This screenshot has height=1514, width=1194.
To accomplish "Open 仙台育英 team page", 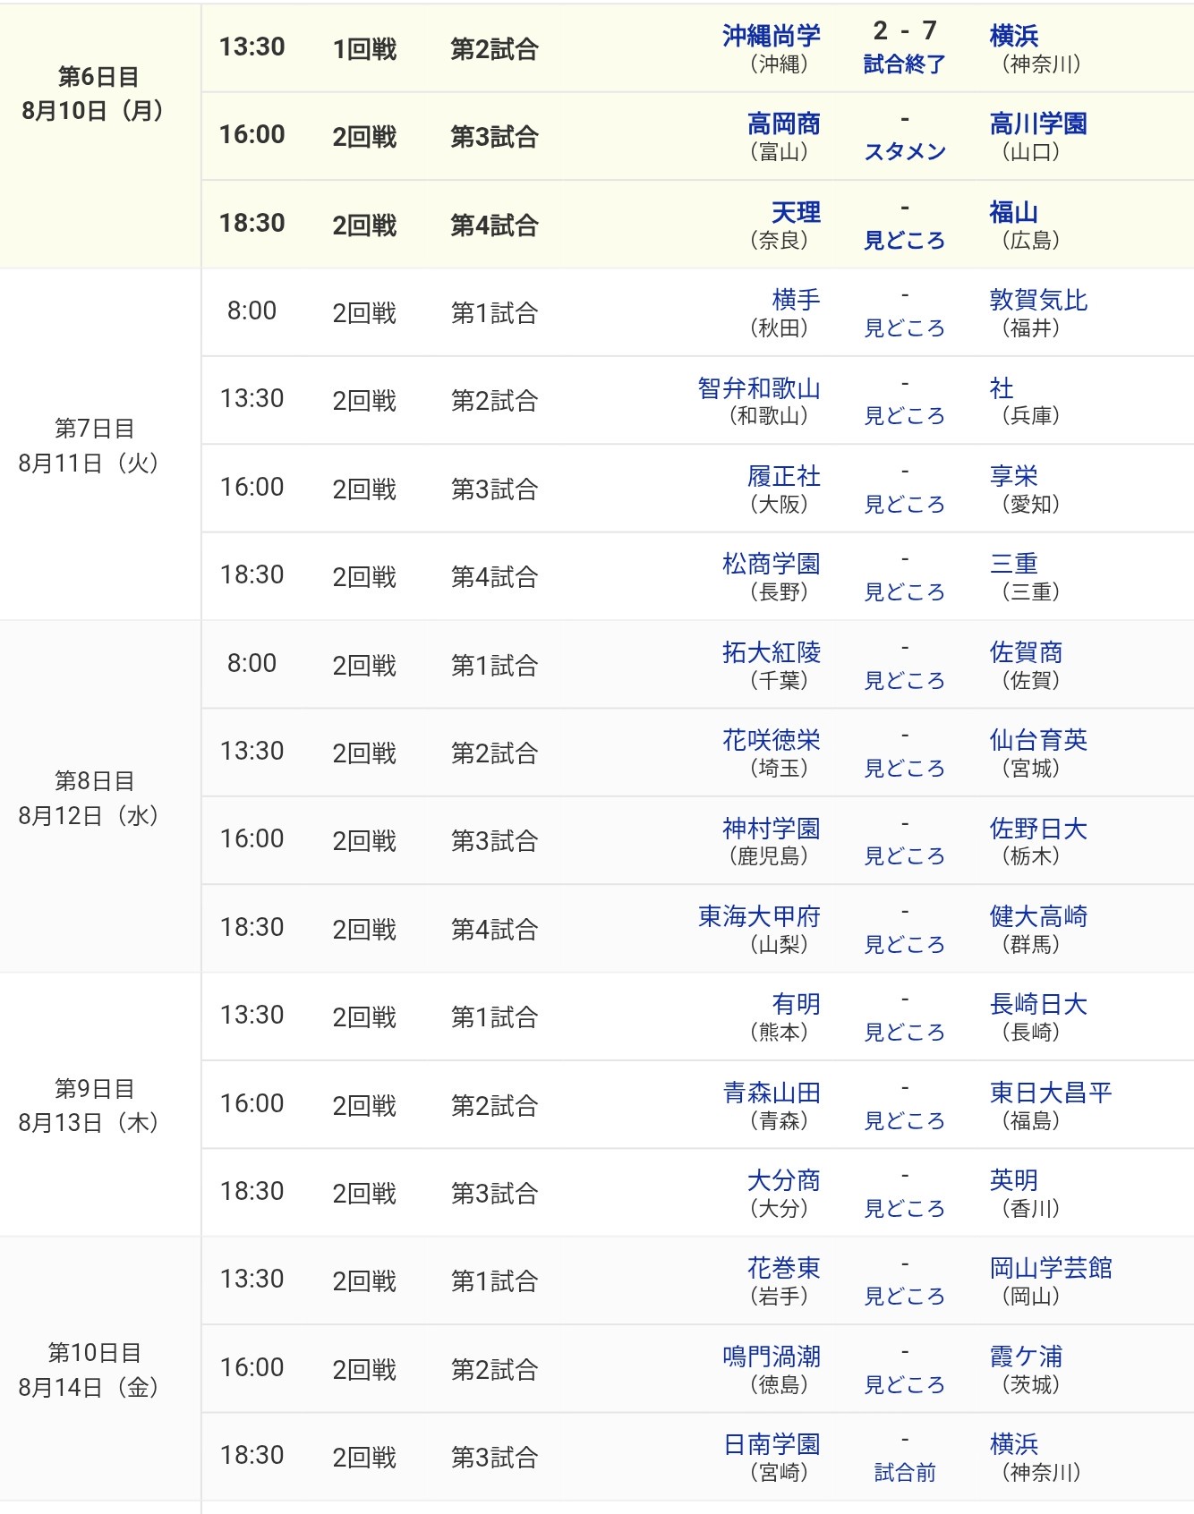I will click(x=1038, y=740).
